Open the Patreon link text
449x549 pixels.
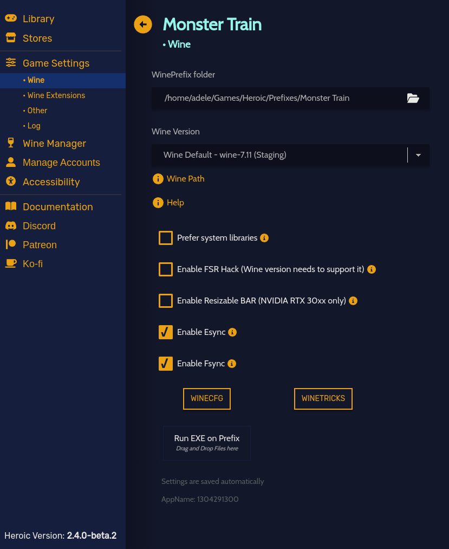(x=40, y=245)
